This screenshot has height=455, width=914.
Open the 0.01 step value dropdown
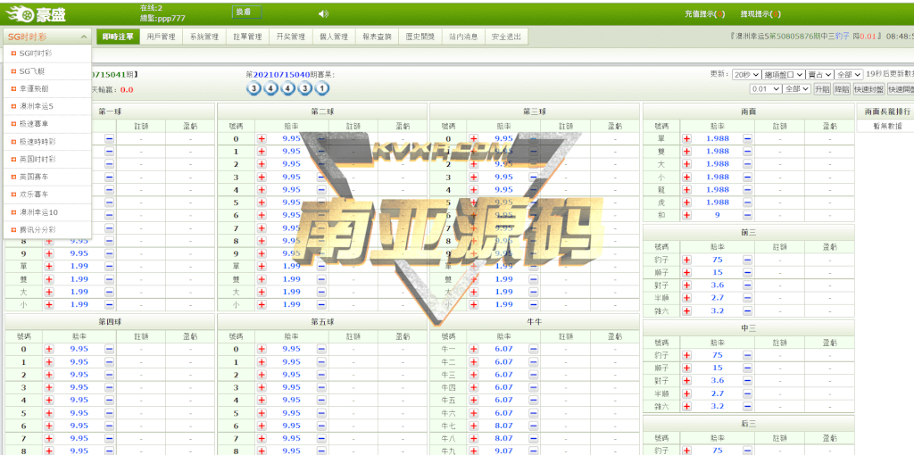(765, 89)
